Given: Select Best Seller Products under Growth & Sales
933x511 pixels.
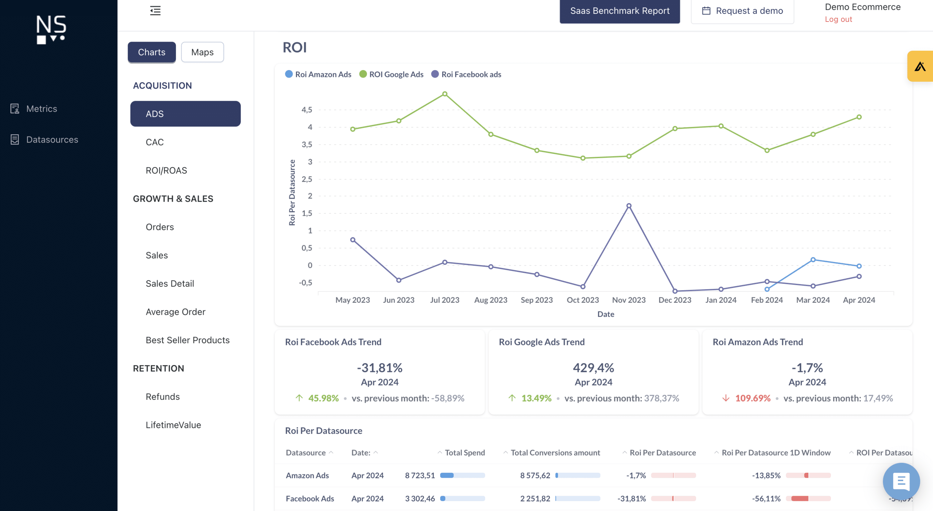Looking at the screenshot, I should tap(187, 340).
